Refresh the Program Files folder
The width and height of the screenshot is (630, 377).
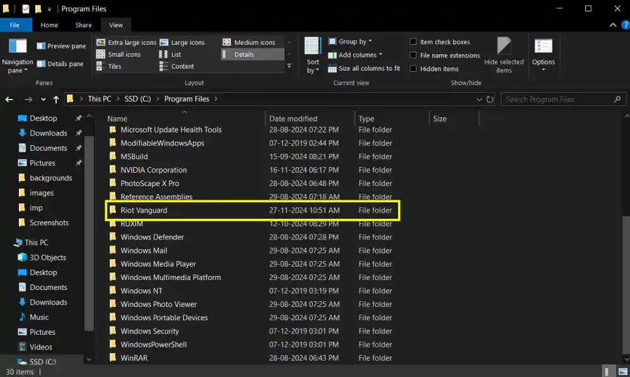tap(491, 99)
